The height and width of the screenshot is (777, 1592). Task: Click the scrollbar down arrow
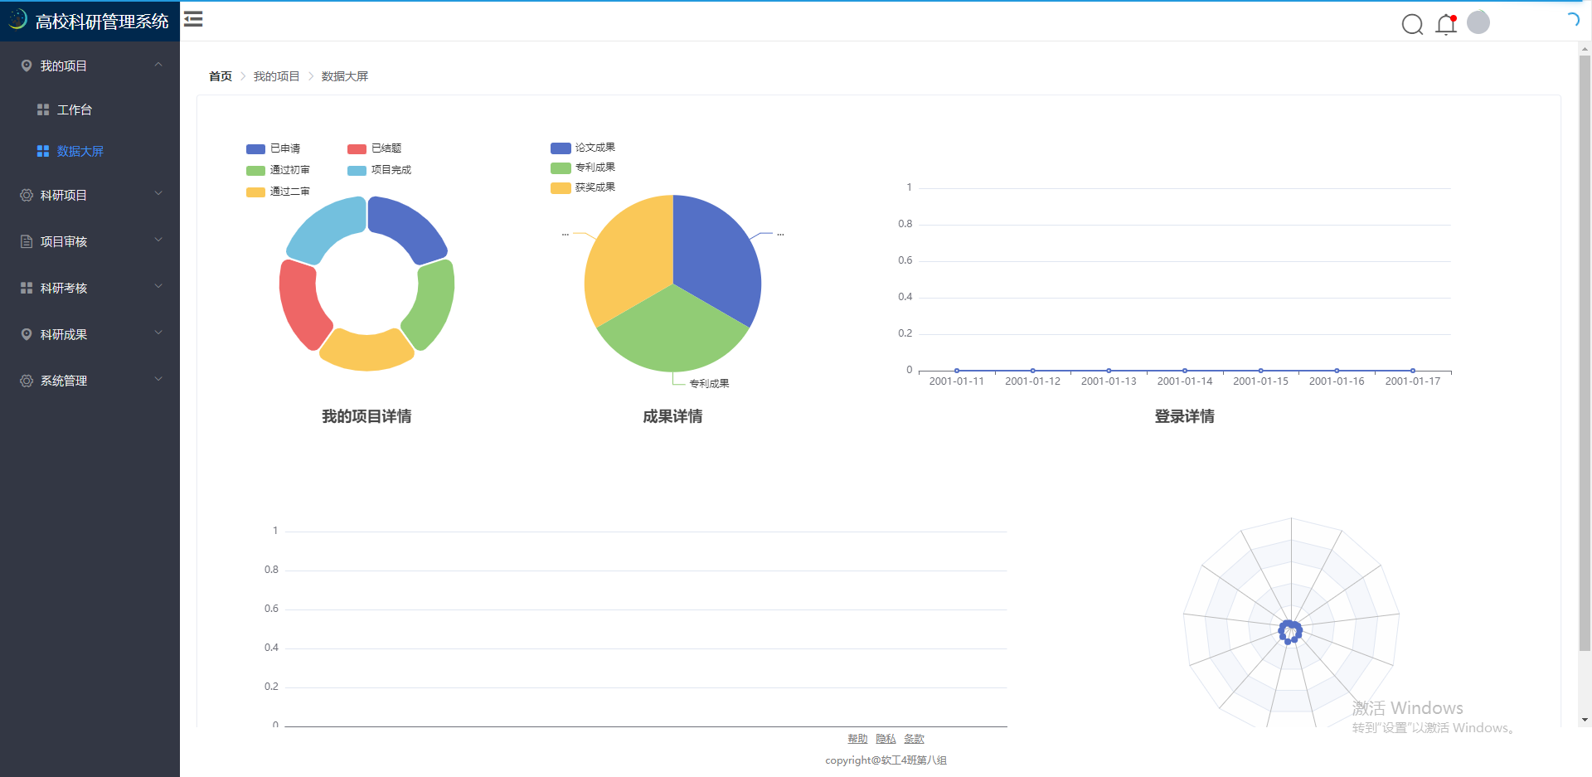(x=1585, y=721)
